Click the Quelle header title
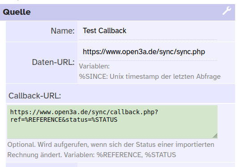The width and height of the screenshot is (240, 167). coord(17,12)
